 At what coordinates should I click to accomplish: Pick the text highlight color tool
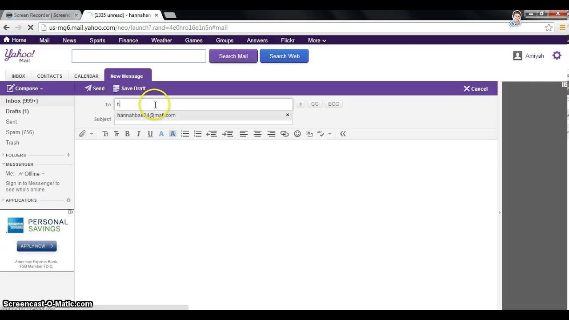[x=172, y=134]
